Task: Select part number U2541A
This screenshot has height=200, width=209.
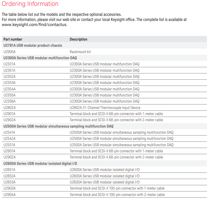Action: coord(9,132)
